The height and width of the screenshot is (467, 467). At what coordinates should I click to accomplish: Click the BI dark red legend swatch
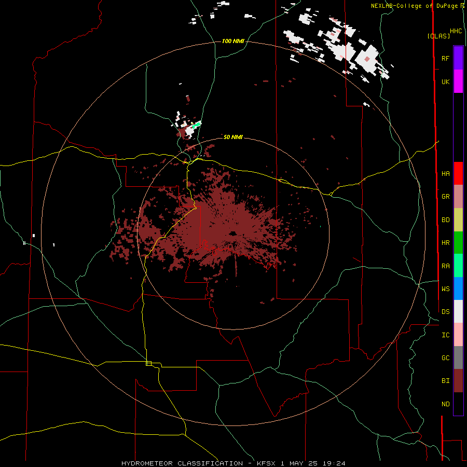[x=458, y=381]
